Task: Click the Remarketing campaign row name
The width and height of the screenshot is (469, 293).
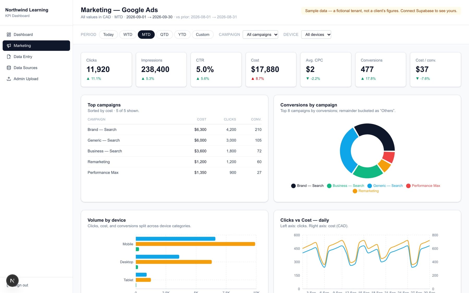Action: click(x=99, y=162)
